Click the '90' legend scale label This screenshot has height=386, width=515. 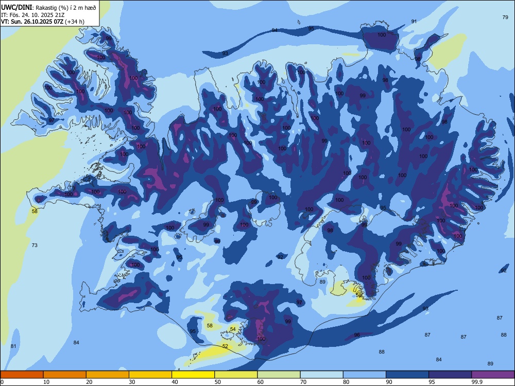point(389,382)
